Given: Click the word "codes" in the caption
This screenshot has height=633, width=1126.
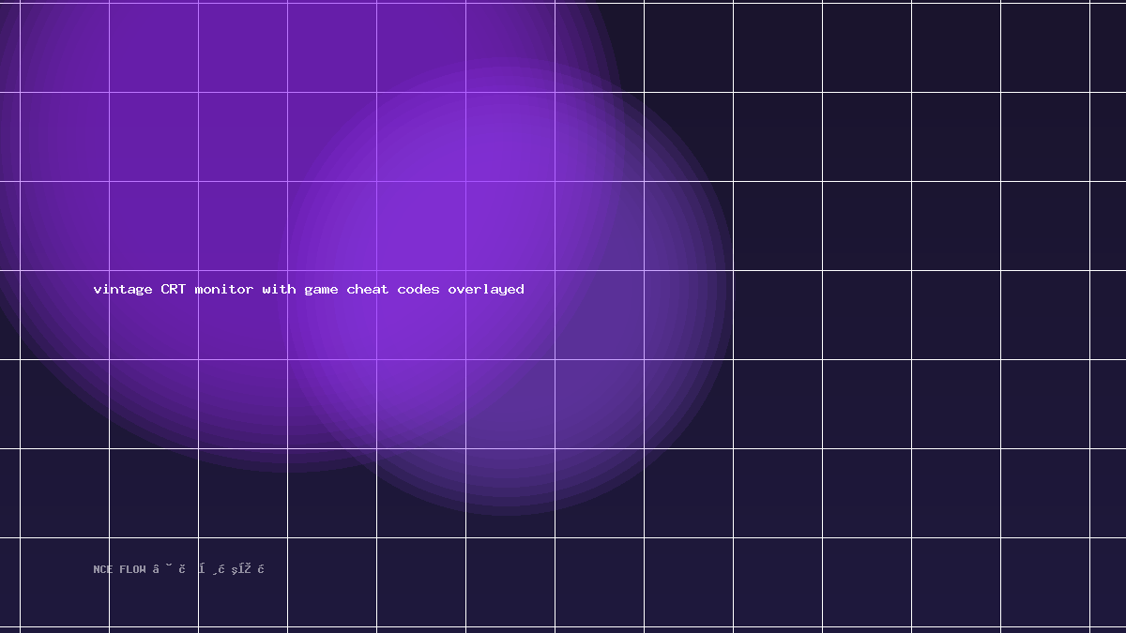Looking at the screenshot, I should [418, 289].
